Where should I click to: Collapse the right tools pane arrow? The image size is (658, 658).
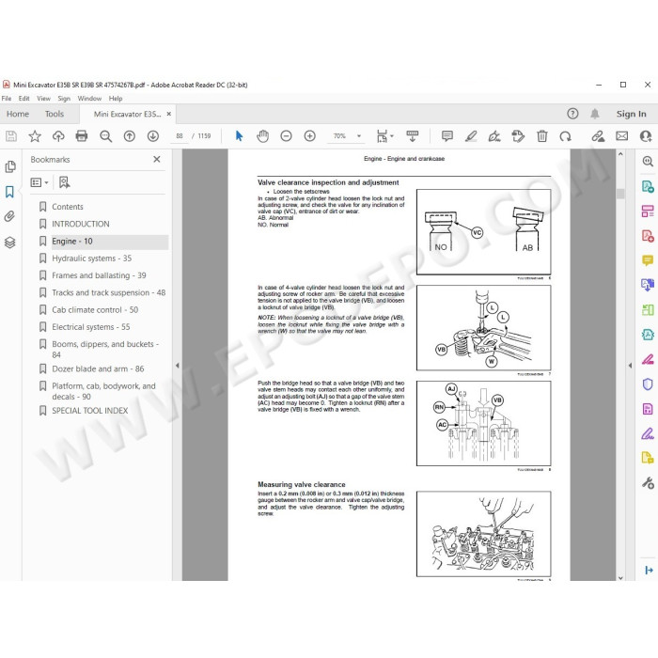[x=630, y=365]
